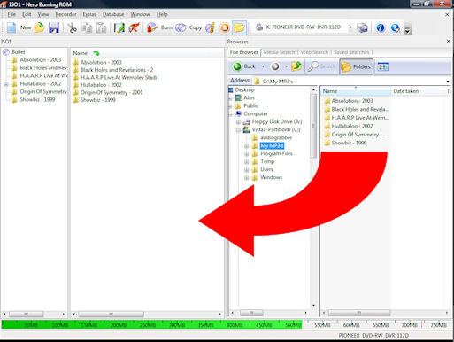The image size is (454, 342).
Task: Open the Window menu
Action: point(140,14)
